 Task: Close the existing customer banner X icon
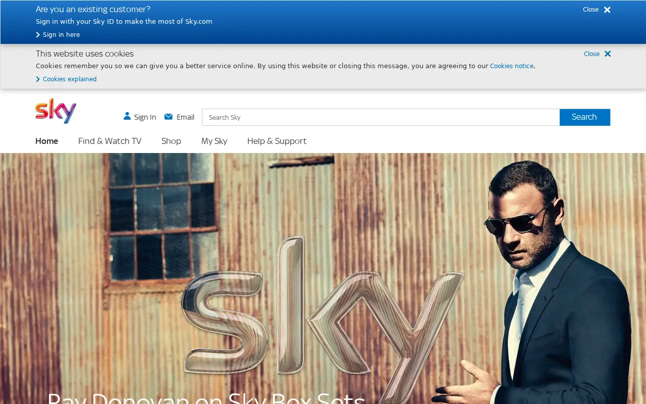coord(607,10)
